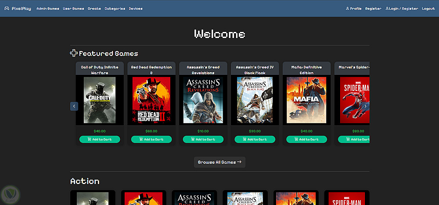Open Categories in navbar

click(x=115, y=9)
